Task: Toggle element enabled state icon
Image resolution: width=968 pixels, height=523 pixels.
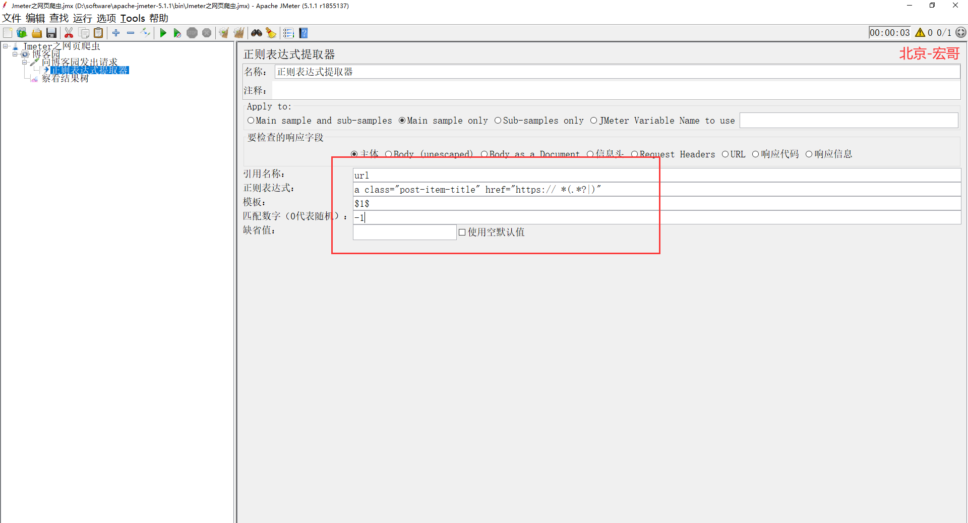Action: (x=146, y=33)
